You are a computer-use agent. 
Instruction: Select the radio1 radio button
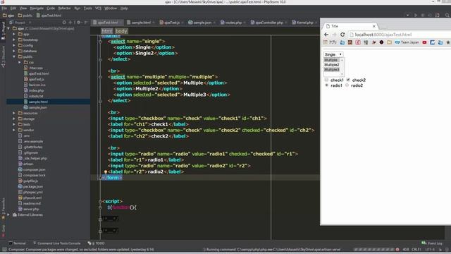pos(326,85)
